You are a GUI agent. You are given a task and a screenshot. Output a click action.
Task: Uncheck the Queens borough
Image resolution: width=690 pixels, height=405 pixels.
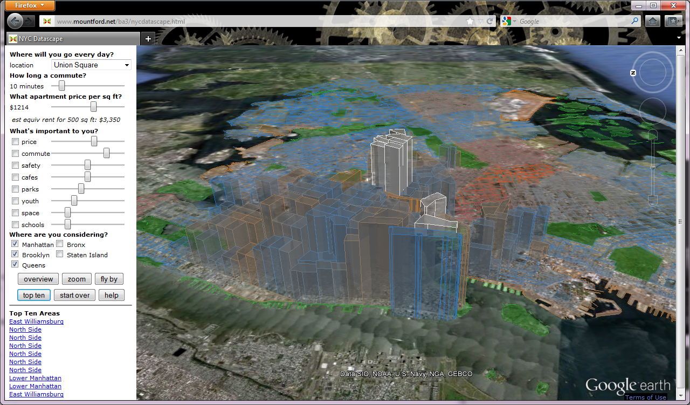coord(15,265)
